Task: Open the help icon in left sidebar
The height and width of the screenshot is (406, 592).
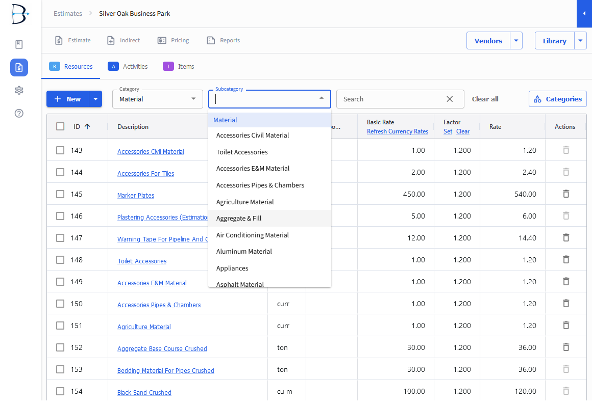Action: point(19,113)
